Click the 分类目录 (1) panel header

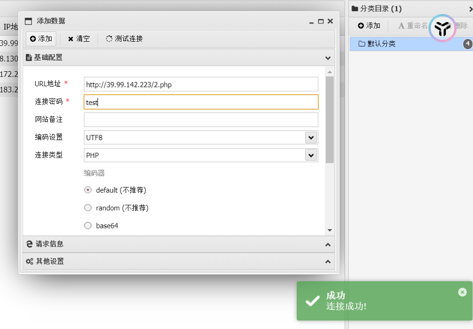coord(411,9)
